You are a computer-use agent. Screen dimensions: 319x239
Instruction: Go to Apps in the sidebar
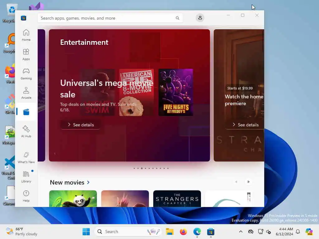tap(26, 54)
